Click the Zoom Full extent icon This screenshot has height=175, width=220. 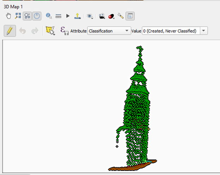pyautogui.click(x=18, y=16)
